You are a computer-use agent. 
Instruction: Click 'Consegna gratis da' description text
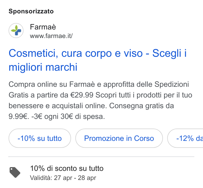(x=142, y=106)
